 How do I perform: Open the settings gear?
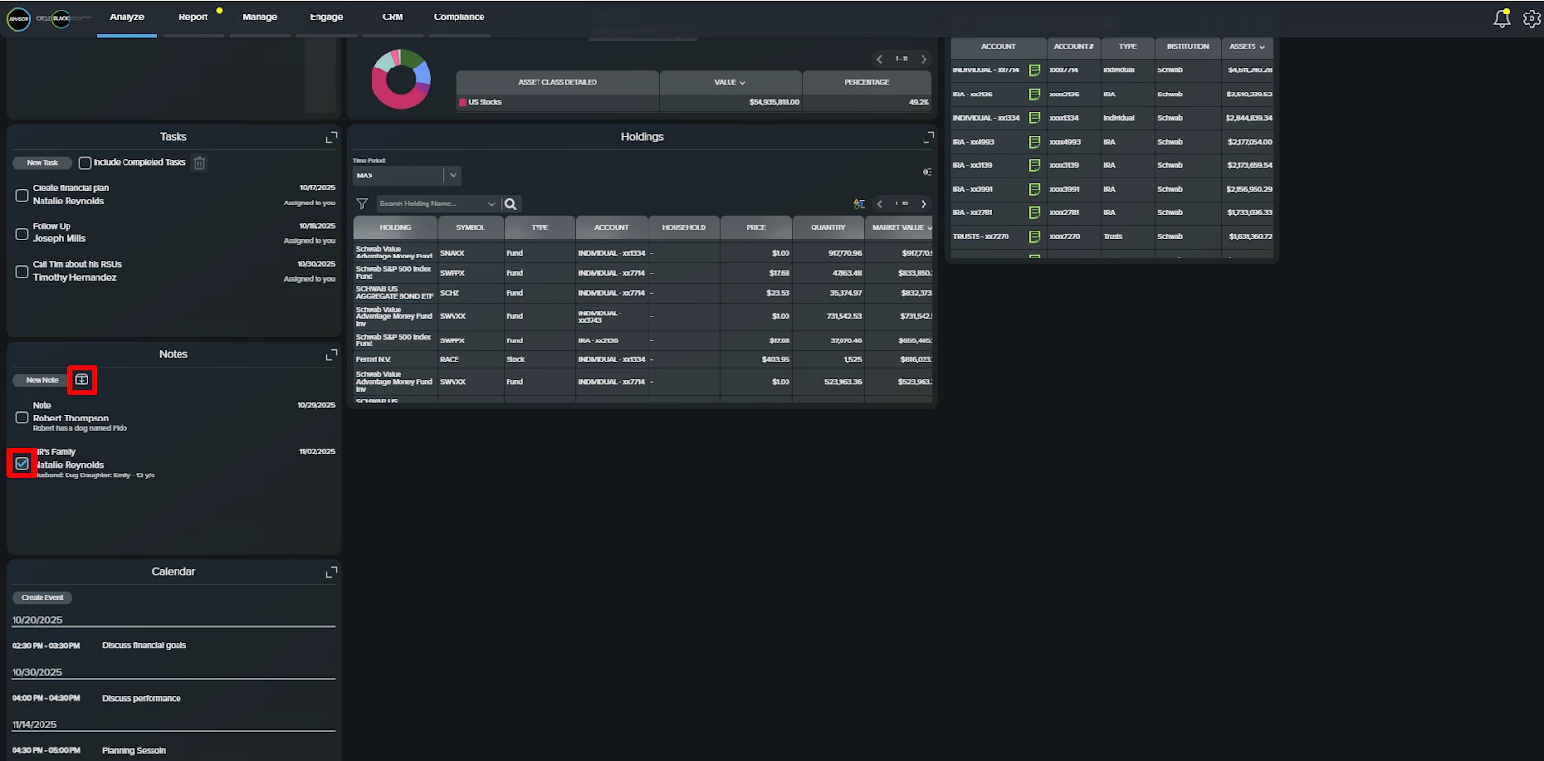click(1531, 18)
